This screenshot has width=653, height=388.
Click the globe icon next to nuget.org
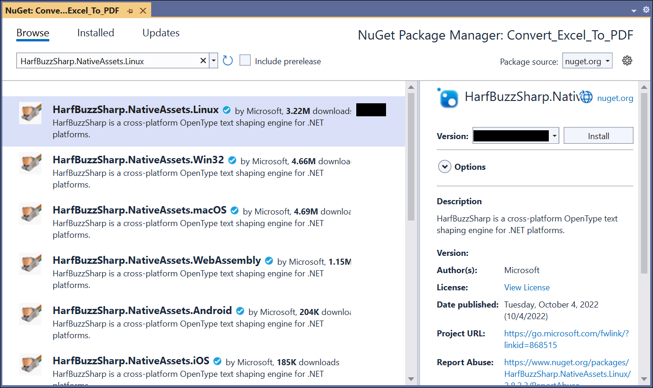[x=586, y=97]
